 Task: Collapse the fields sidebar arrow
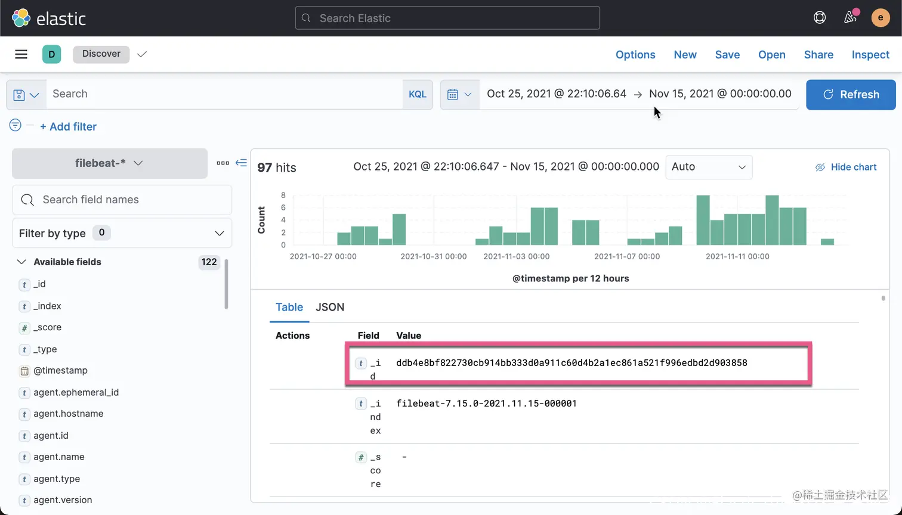click(241, 163)
